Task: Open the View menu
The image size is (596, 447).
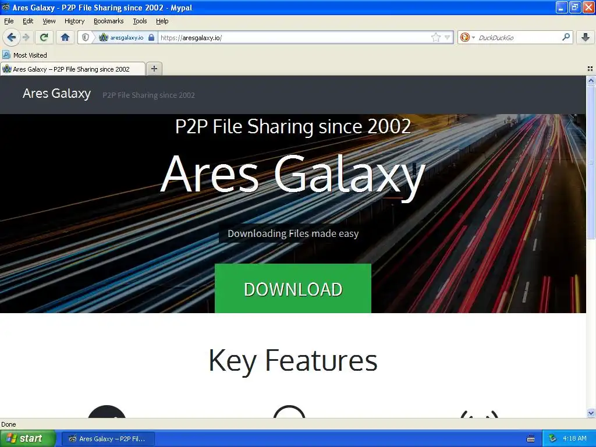Action: point(49,21)
